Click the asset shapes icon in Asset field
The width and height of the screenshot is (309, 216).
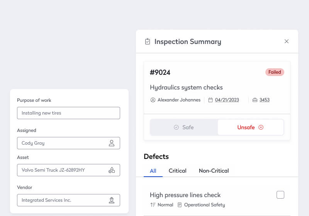pyautogui.click(x=112, y=170)
